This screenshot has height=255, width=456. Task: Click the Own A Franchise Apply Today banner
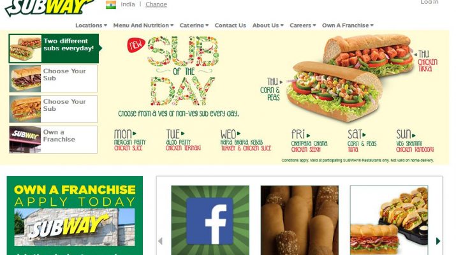[75, 215]
